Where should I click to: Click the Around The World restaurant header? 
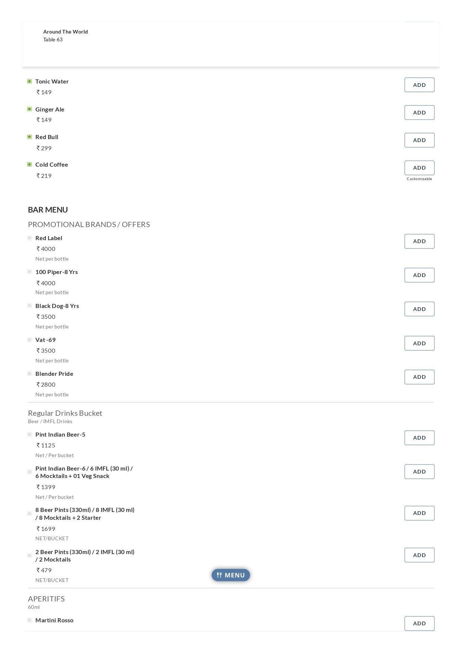[x=66, y=32]
